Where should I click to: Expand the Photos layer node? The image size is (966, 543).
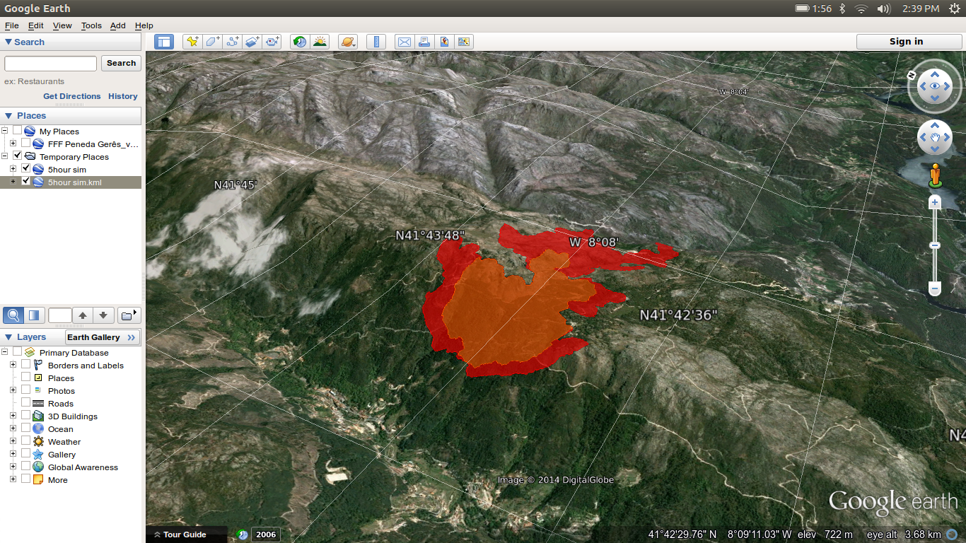point(13,390)
